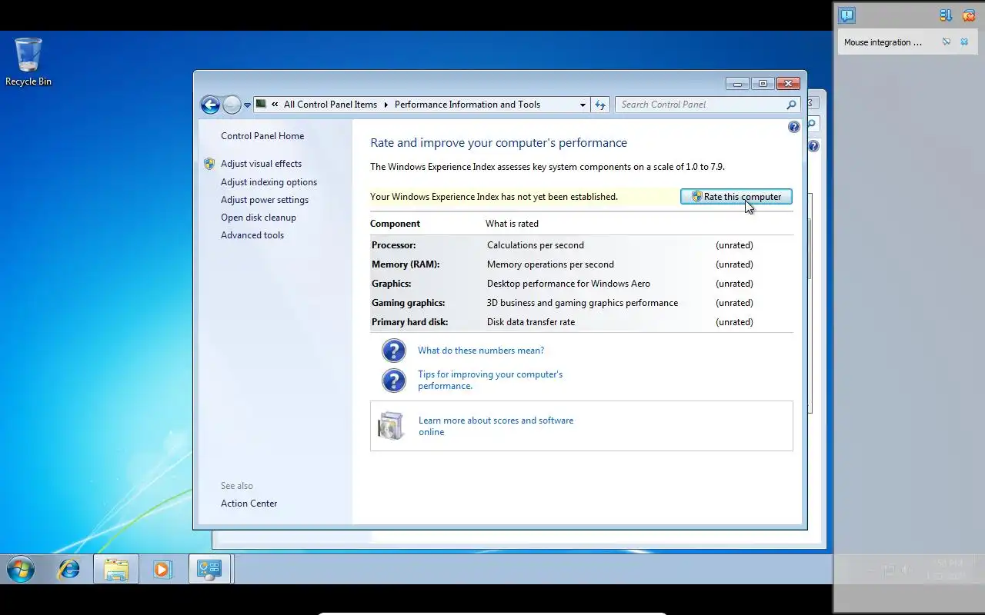This screenshot has width=985, height=615.
Task: Open Adjust visual effects link
Action: pos(261,164)
